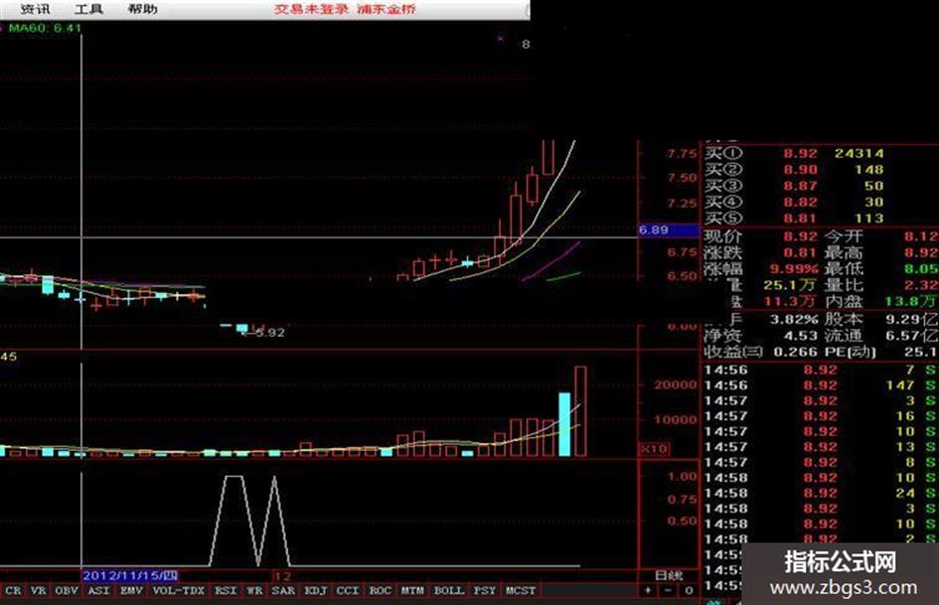Click the 3.82% turnover value
The width and height of the screenshot is (939, 605).
[794, 319]
